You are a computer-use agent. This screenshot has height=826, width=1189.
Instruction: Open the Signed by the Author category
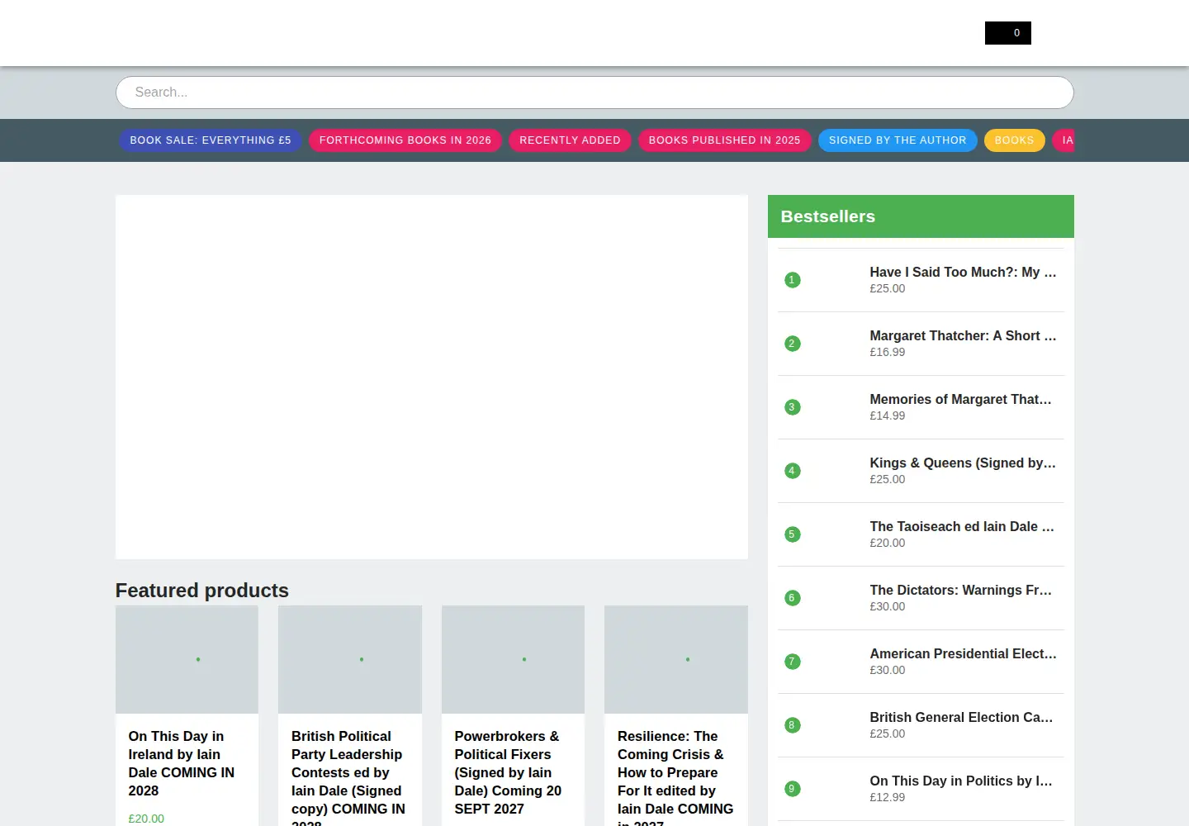[x=898, y=140]
